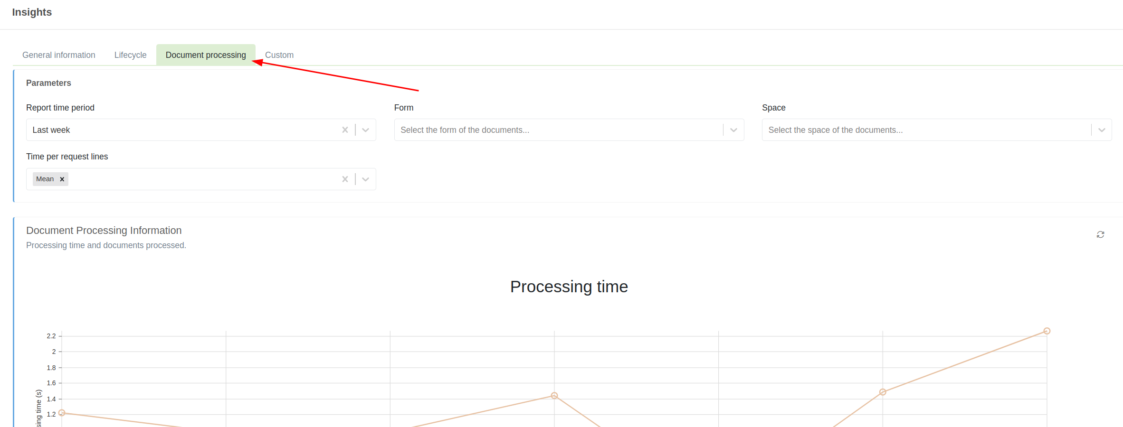Click the space of documents field
This screenshot has height=427, width=1123.
(x=924, y=130)
